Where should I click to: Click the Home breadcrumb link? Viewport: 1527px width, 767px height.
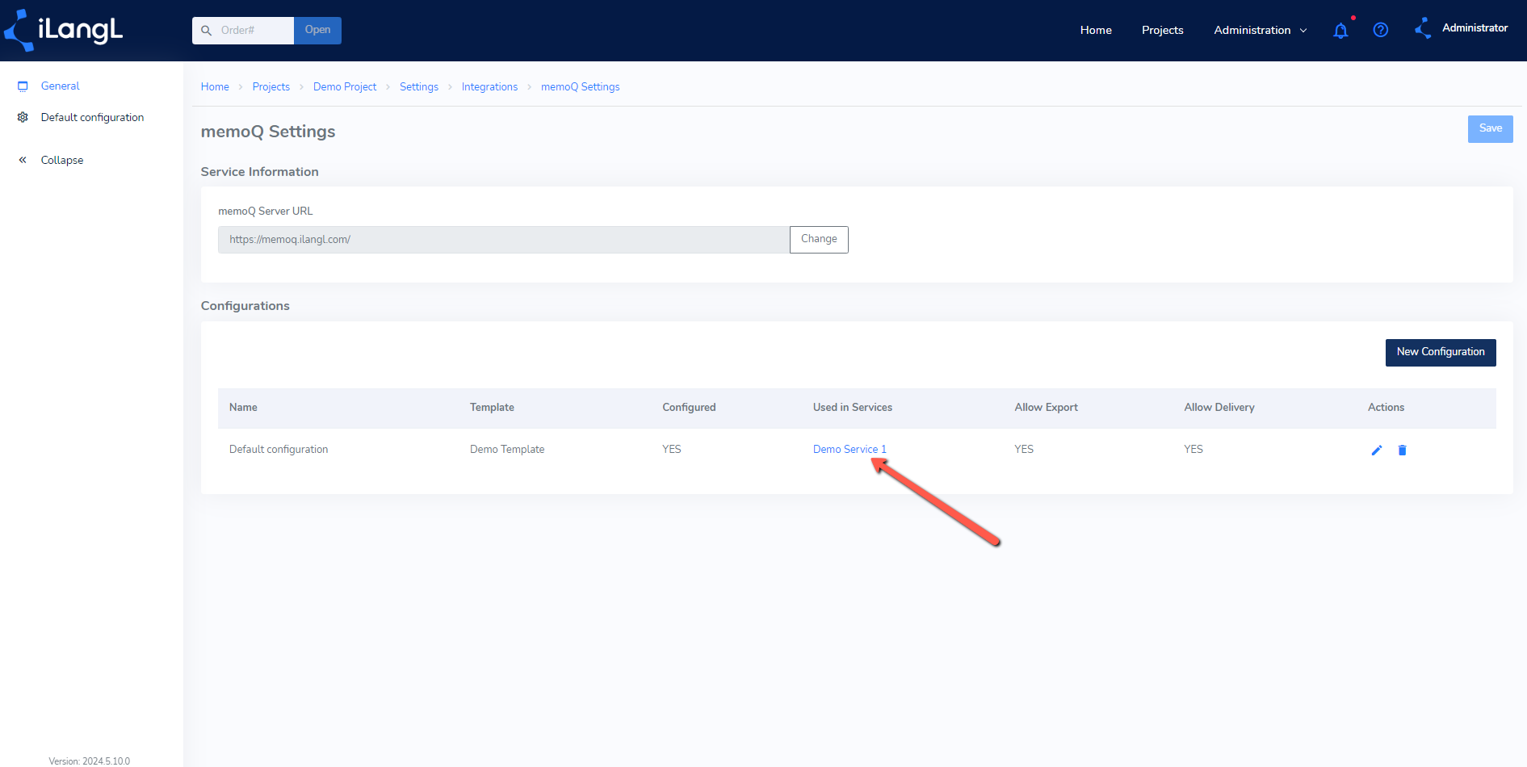[215, 86]
